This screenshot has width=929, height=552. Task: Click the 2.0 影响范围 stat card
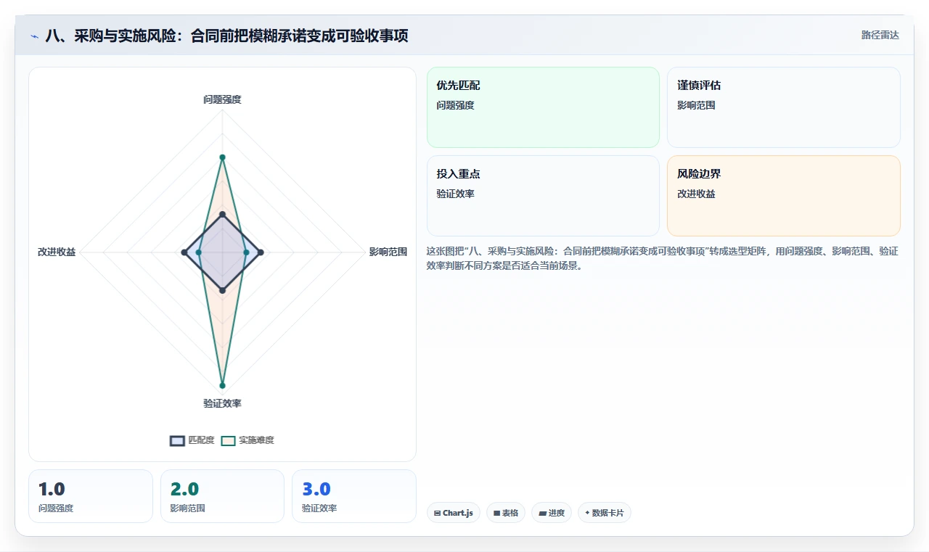[222, 496]
